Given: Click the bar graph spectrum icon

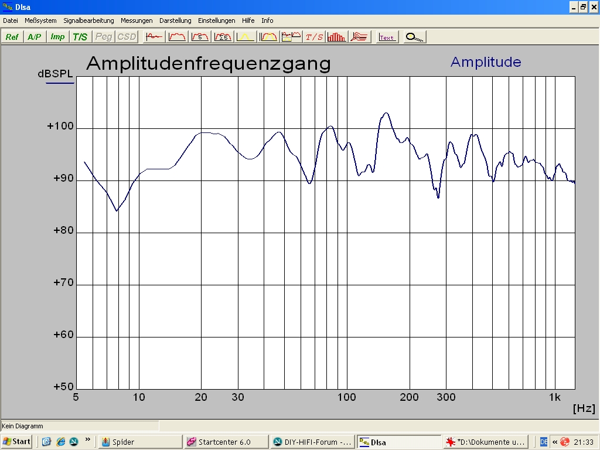Looking at the screenshot, I should (337, 37).
